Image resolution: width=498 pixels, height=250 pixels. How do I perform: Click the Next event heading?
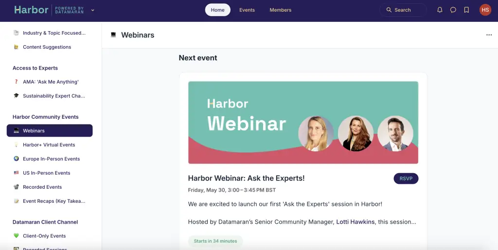pos(198,58)
